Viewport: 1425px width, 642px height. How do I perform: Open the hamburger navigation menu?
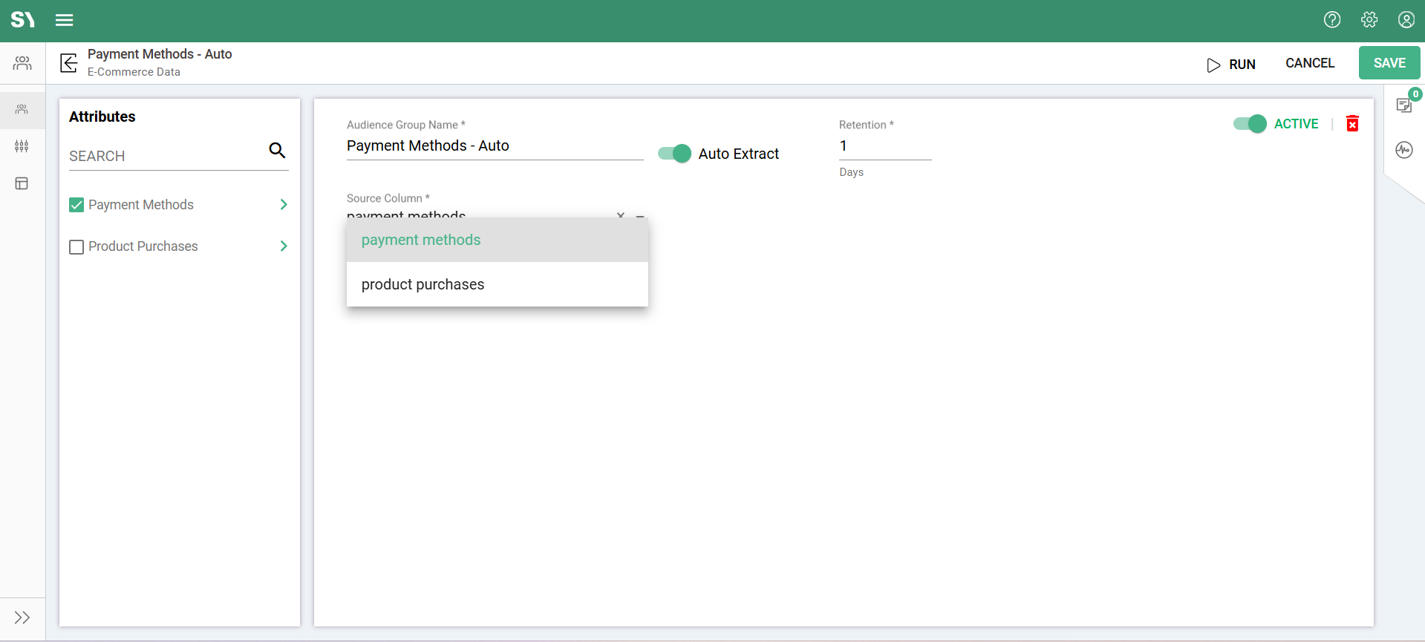(x=65, y=20)
